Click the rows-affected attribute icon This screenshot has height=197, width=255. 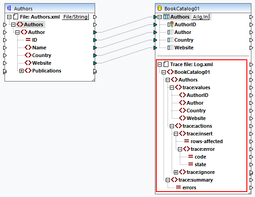pyautogui.click(x=187, y=141)
